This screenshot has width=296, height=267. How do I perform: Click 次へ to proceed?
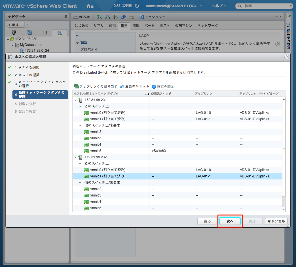tap(230, 221)
